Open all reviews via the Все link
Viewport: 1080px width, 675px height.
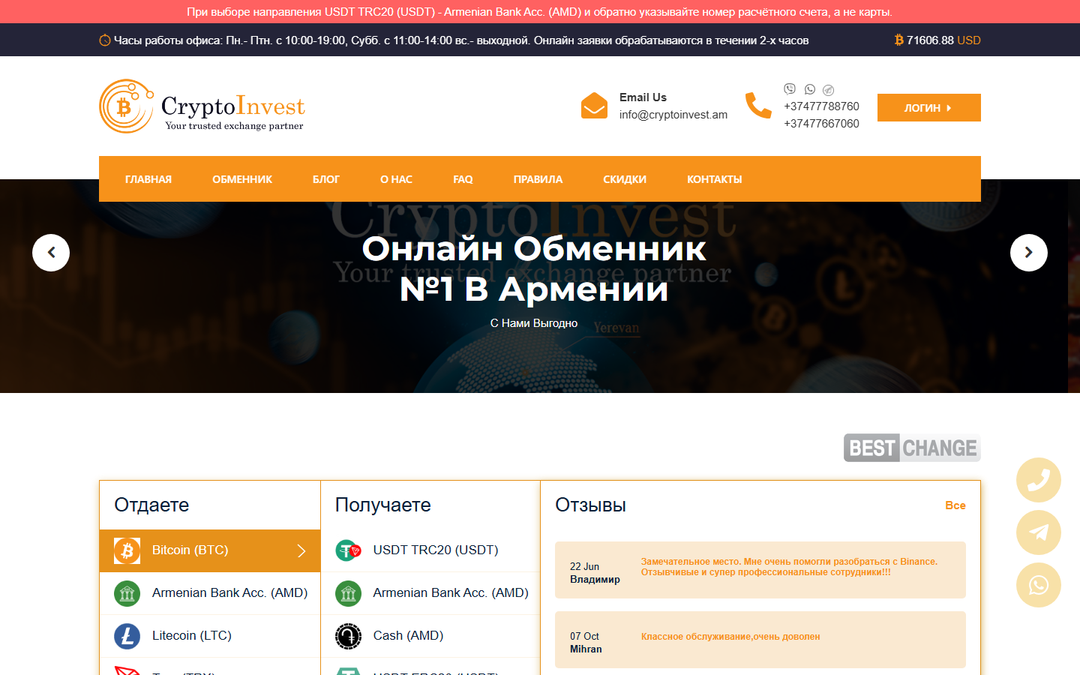(955, 505)
